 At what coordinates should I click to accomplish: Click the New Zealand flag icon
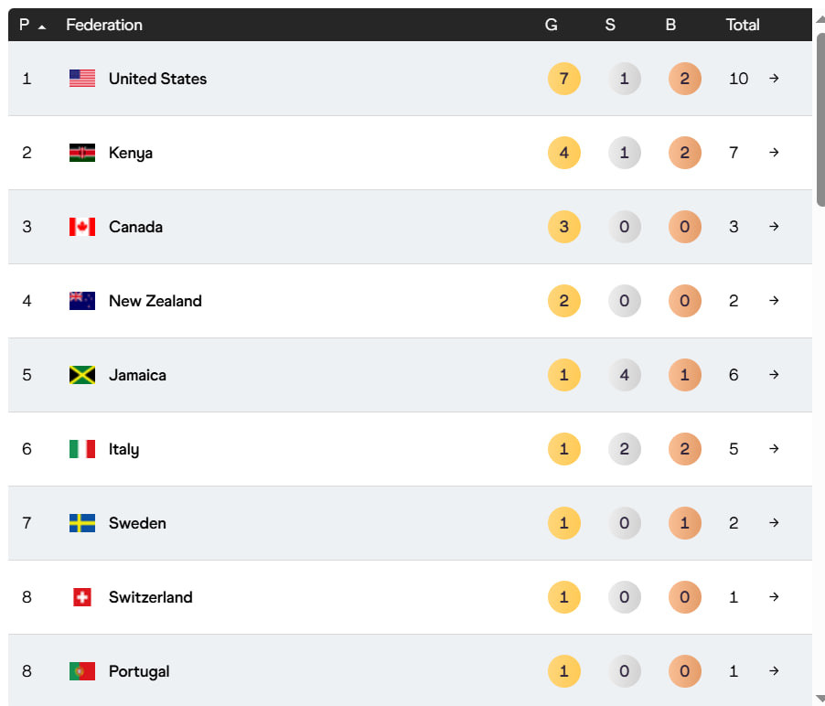[x=82, y=301]
